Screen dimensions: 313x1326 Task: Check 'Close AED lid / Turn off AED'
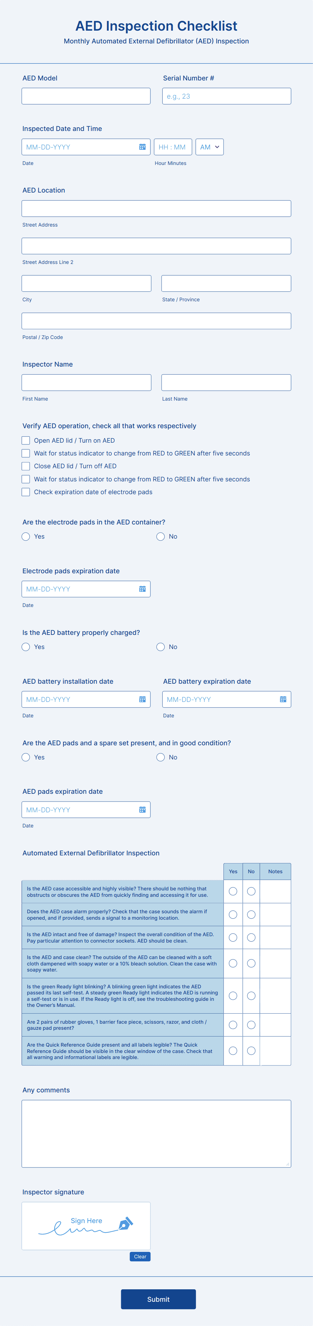click(26, 466)
